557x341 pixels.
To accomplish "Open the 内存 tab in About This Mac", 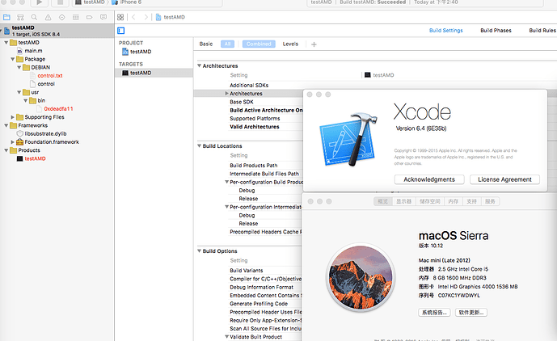I will [x=454, y=201].
